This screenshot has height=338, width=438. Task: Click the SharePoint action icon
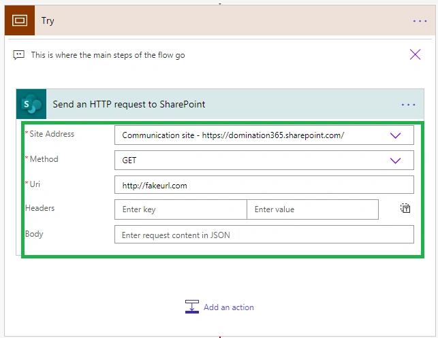tap(31, 104)
